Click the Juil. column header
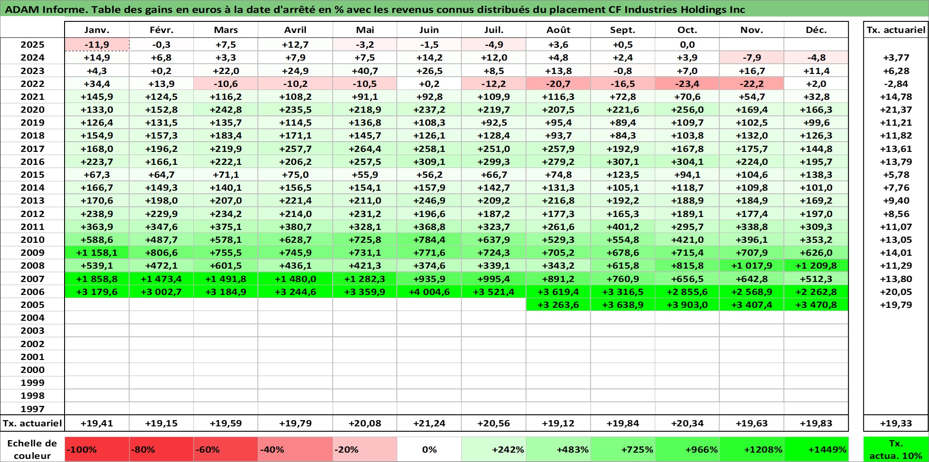The height and width of the screenshot is (462, 929). coord(494,30)
